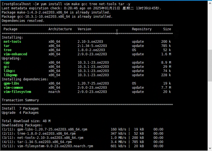Click the Size column header
This screenshot has width=212, height=151.
(x=167, y=29)
